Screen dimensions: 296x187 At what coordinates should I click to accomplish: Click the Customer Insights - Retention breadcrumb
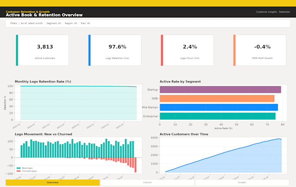point(273,12)
